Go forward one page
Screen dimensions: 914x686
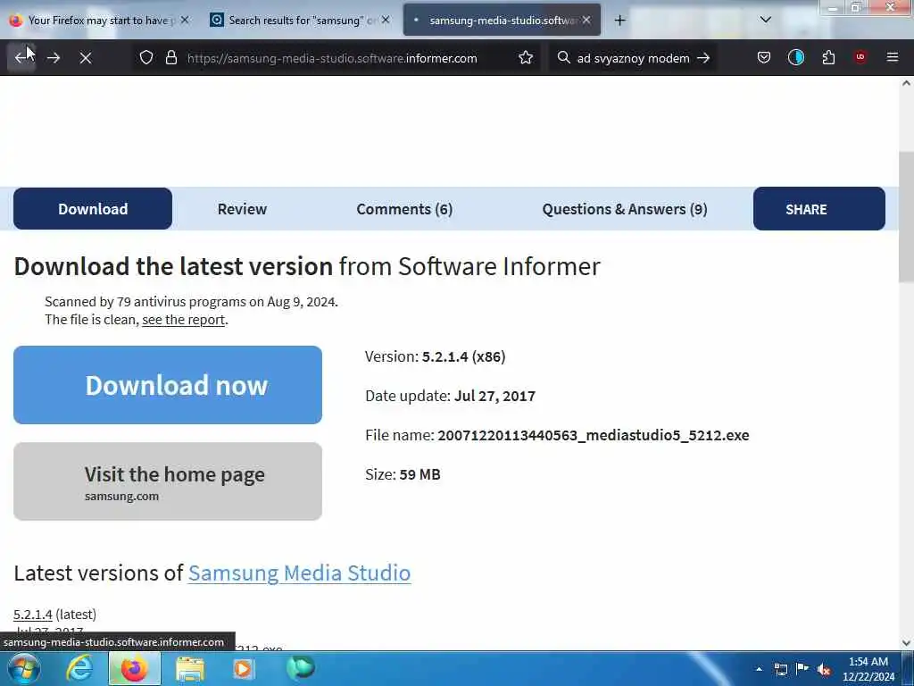[54, 58]
